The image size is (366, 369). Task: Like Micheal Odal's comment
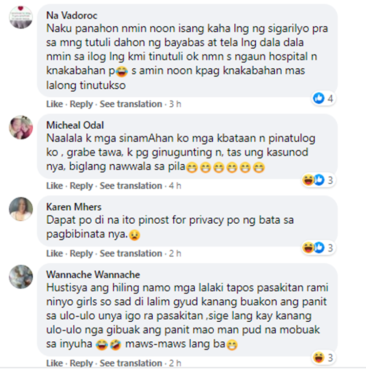(54, 185)
